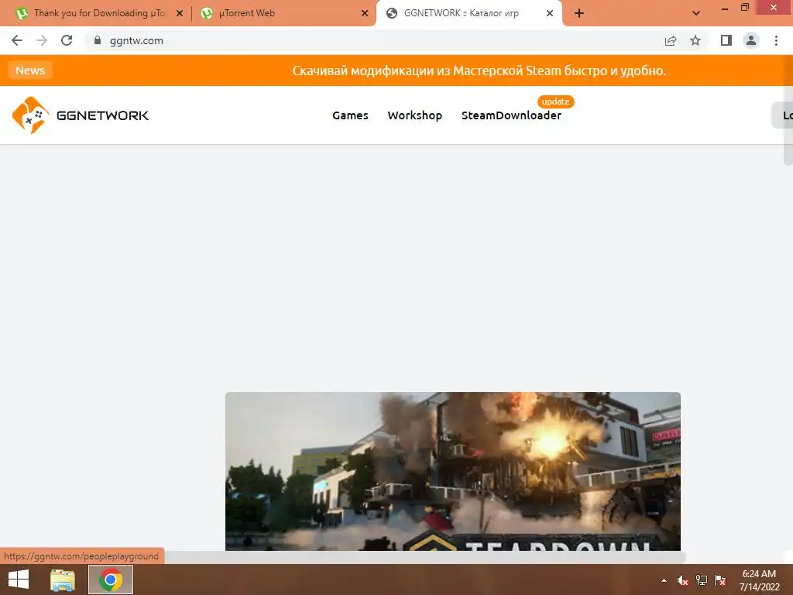Close the Thank you for Downloading tab
The height and width of the screenshot is (595, 793).
(x=180, y=13)
